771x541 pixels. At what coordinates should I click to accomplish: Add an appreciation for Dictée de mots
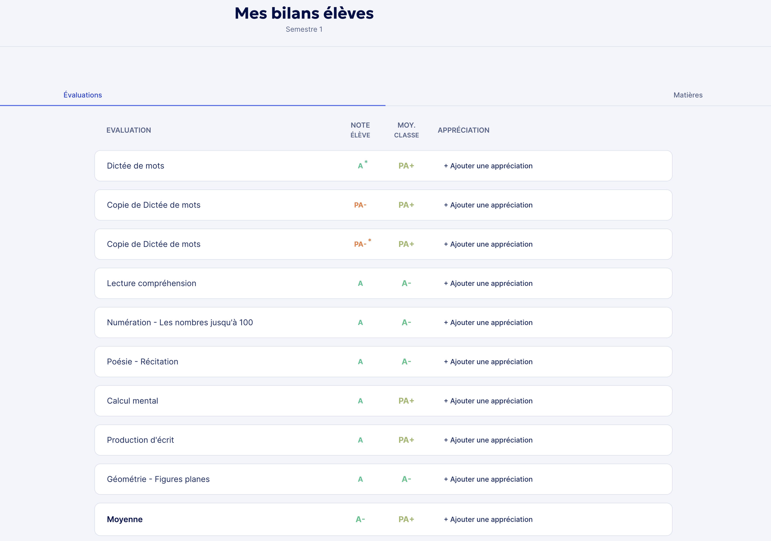488,166
